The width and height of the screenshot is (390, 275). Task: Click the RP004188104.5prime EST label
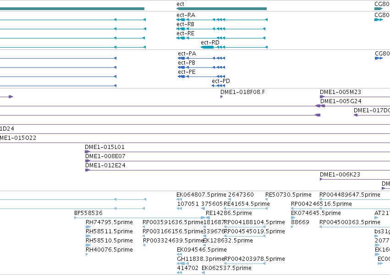pyautogui.click(x=255, y=222)
